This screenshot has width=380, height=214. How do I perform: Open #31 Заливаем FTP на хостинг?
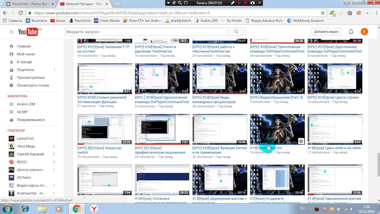[x=103, y=49]
